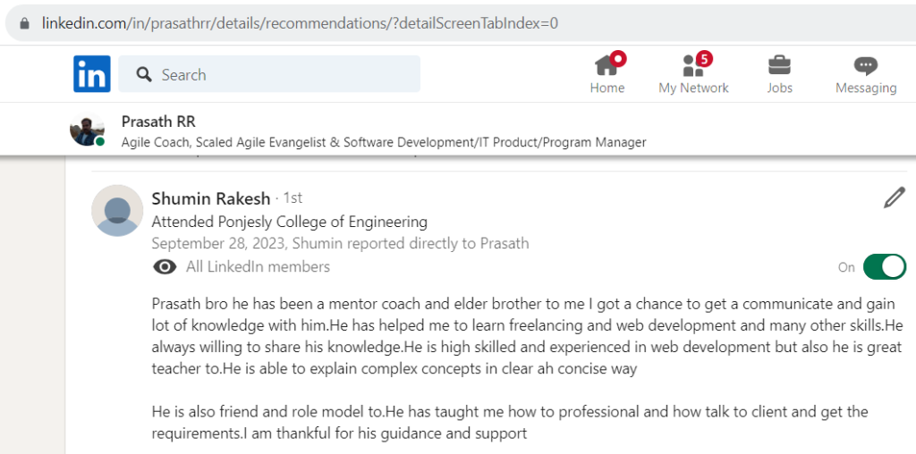Click the eye visibility icon
Screen dimensions: 916x454
coord(165,266)
